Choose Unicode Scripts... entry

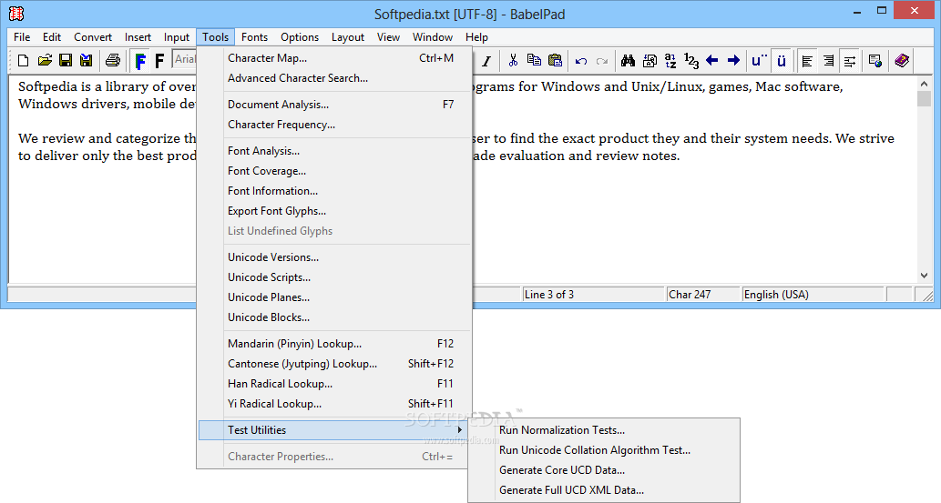(335, 277)
